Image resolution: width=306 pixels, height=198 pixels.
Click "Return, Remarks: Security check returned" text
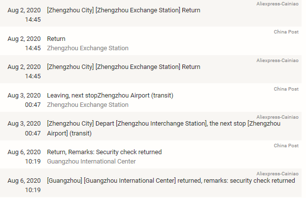click(104, 152)
